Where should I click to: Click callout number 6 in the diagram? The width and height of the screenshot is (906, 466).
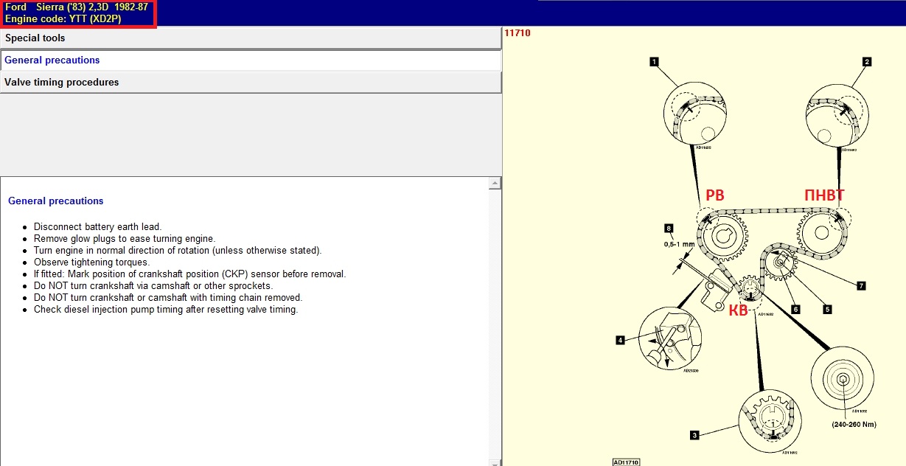795,310
